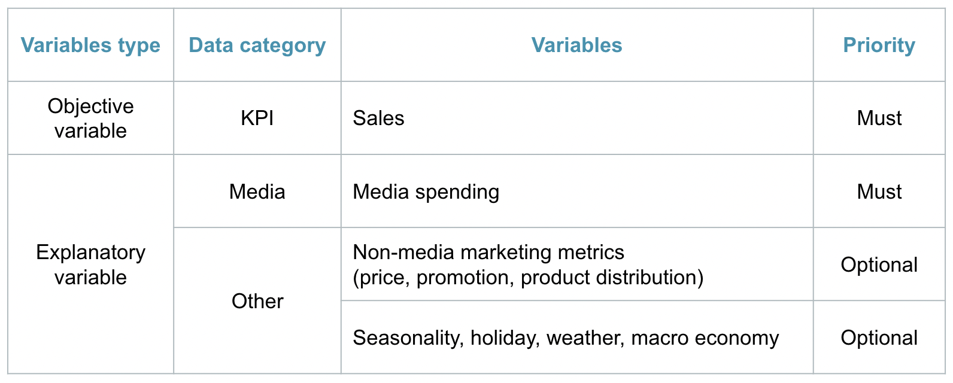
Task: Click the Must priority for Media spending
Action: [x=879, y=191]
